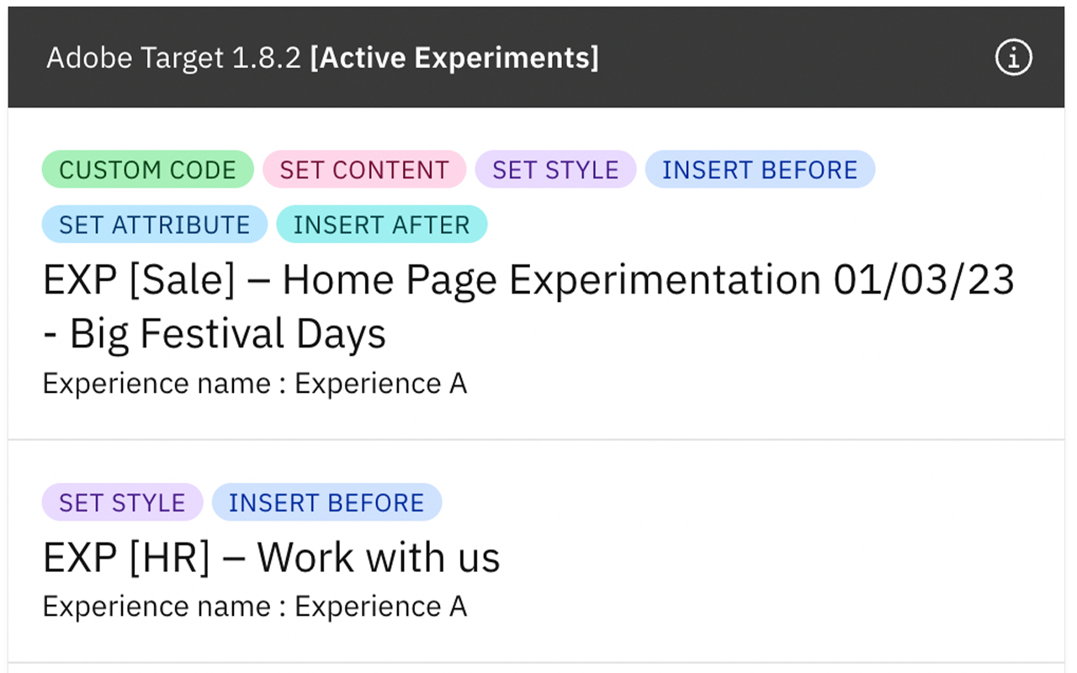Click INSERT BEFORE tag in HR experiment
The image size is (1077, 673).
pos(326,502)
